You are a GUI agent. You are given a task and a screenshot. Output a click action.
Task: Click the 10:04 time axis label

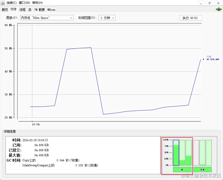click(x=36, y=124)
